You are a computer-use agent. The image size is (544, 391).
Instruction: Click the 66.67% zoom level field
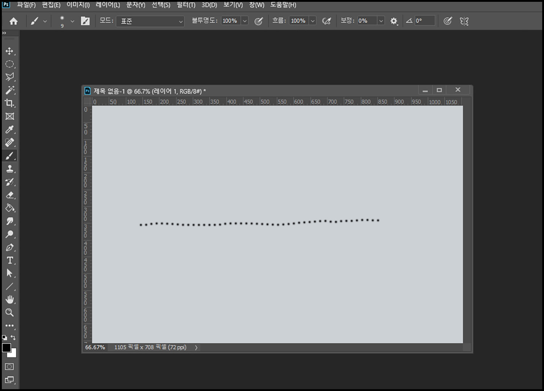click(95, 347)
